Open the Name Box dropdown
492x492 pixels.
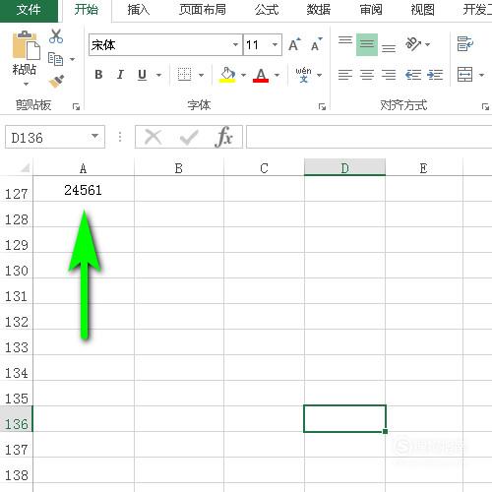click(95, 136)
